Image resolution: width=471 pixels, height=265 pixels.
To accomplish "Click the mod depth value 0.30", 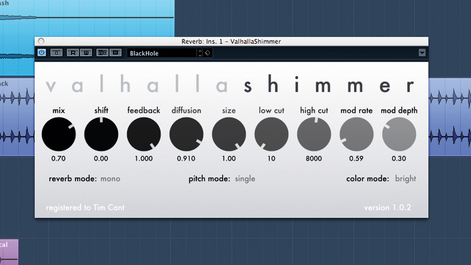I will pyautogui.click(x=399, y=159).
